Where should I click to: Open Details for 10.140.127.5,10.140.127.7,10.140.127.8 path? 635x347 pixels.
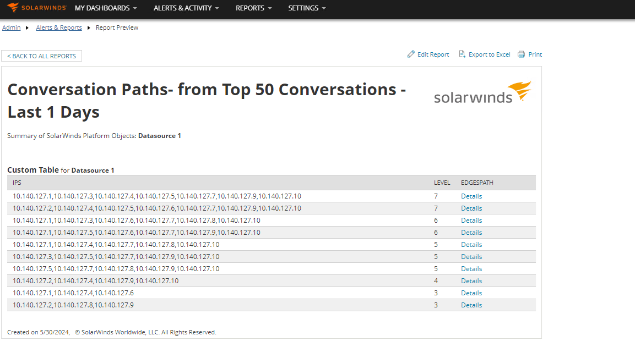click(x=471, y=269)
